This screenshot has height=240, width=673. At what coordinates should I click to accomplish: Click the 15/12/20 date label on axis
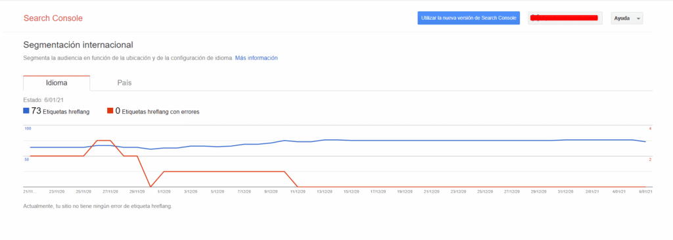pos(352,191)
